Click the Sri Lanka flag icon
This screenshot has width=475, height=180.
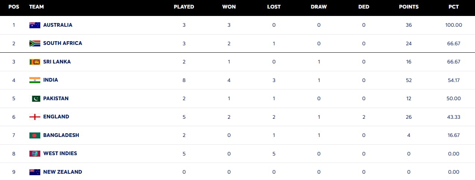(x=35, y=62)
